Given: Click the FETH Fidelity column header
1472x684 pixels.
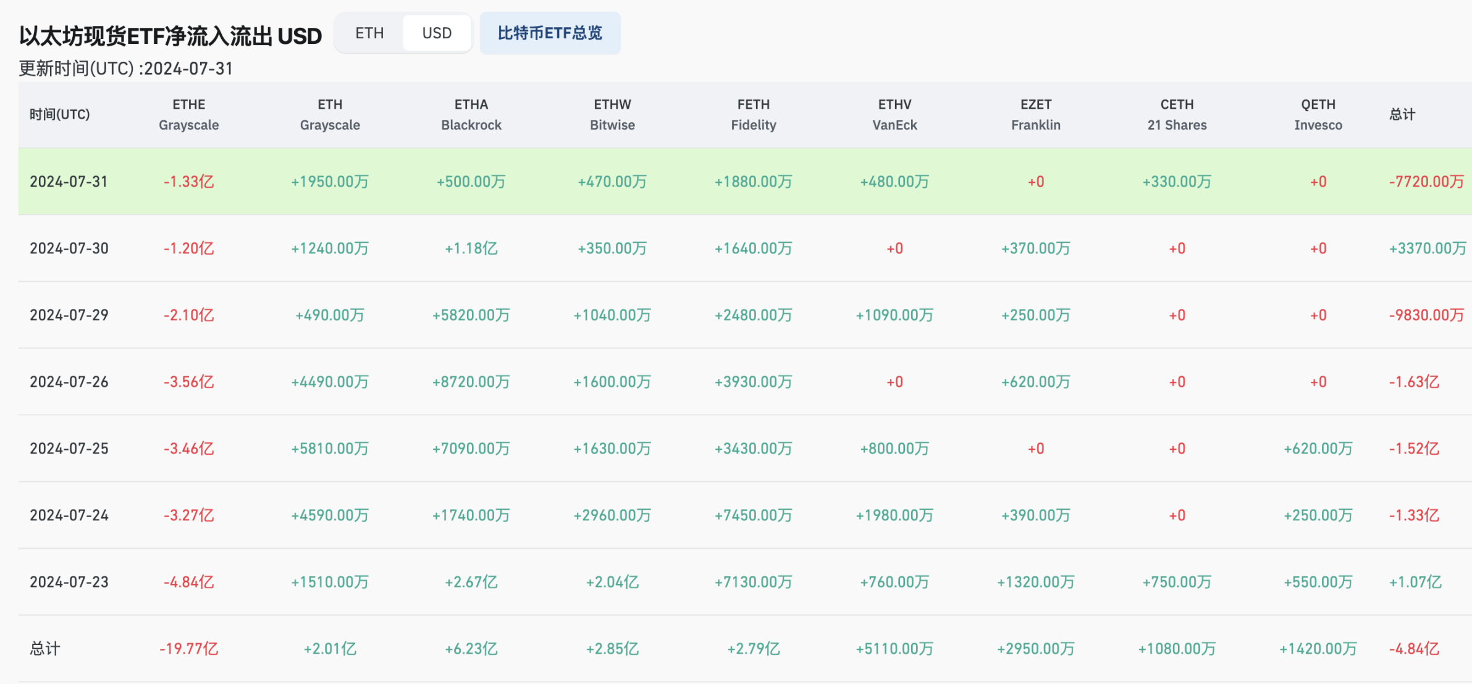Looking at the screenshot, I should tap(754, 114).
